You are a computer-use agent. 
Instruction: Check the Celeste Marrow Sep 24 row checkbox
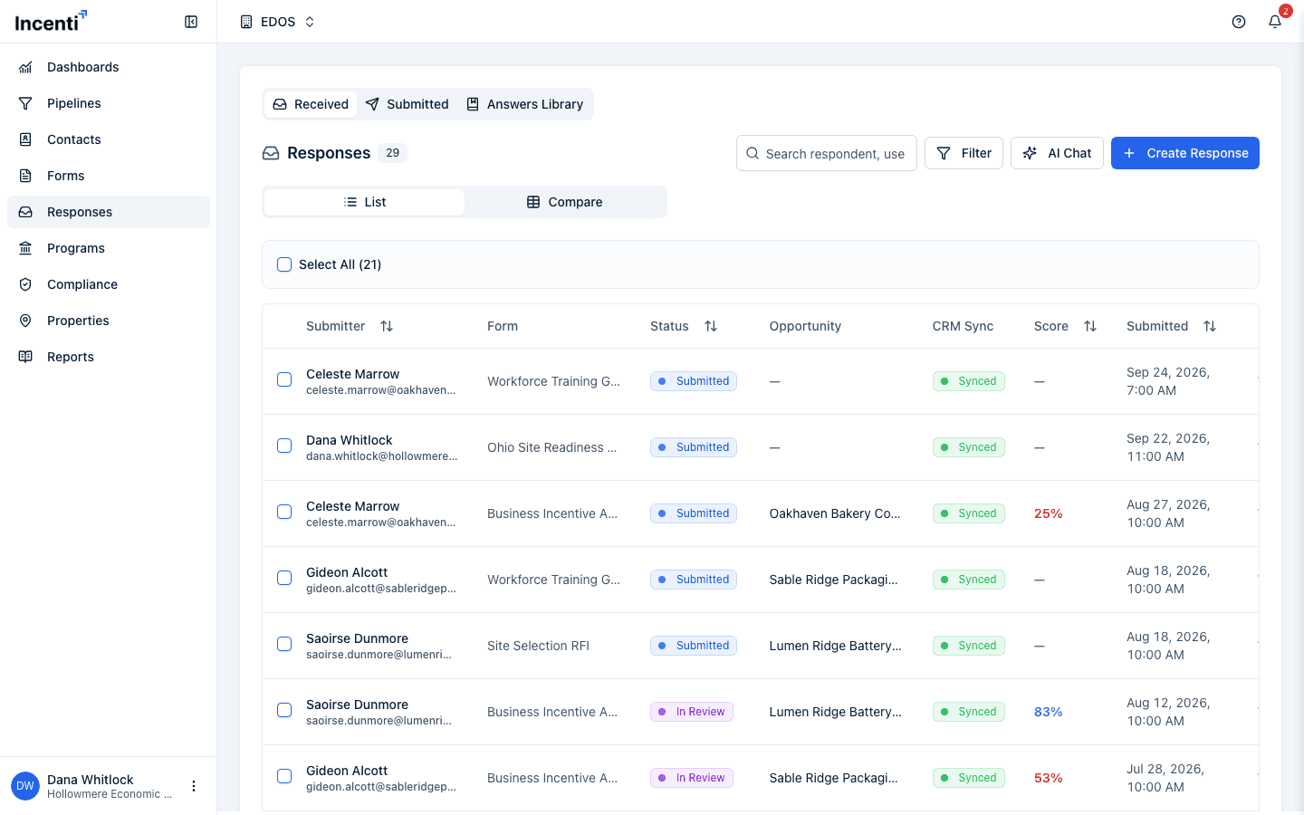point(284,379)
